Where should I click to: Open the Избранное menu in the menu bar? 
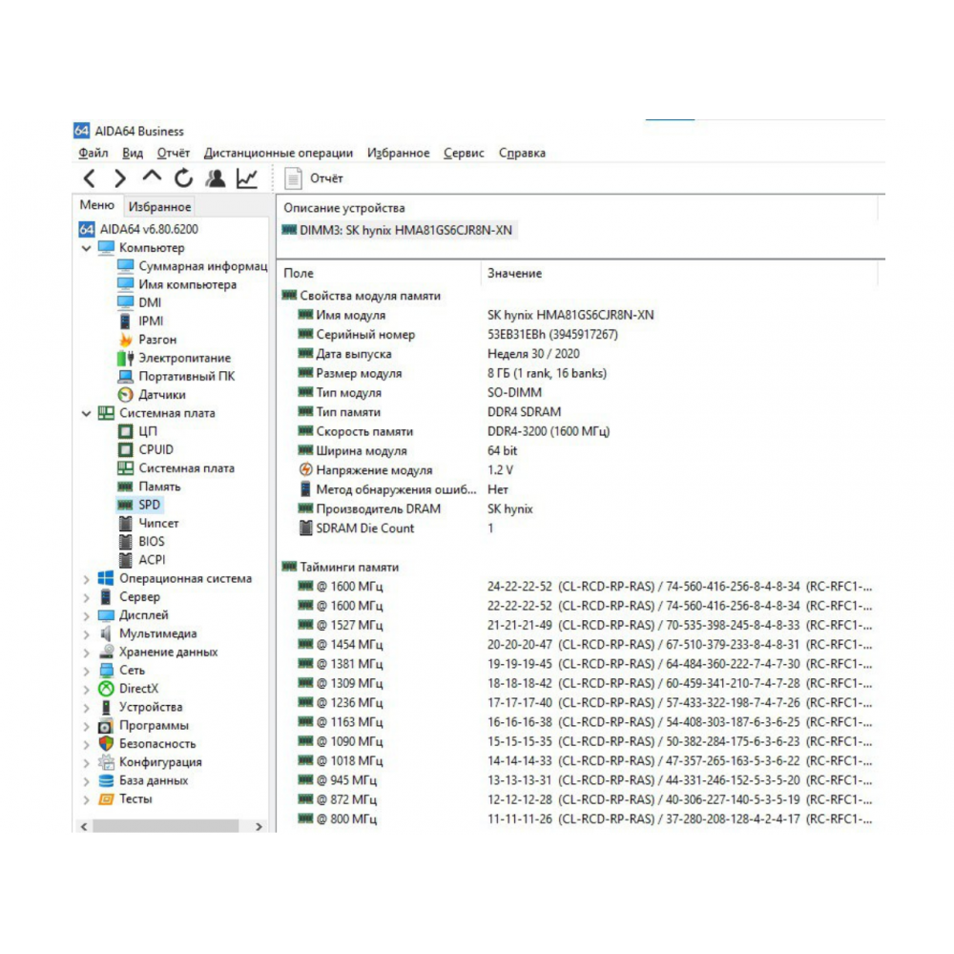[x=398, y=153]
